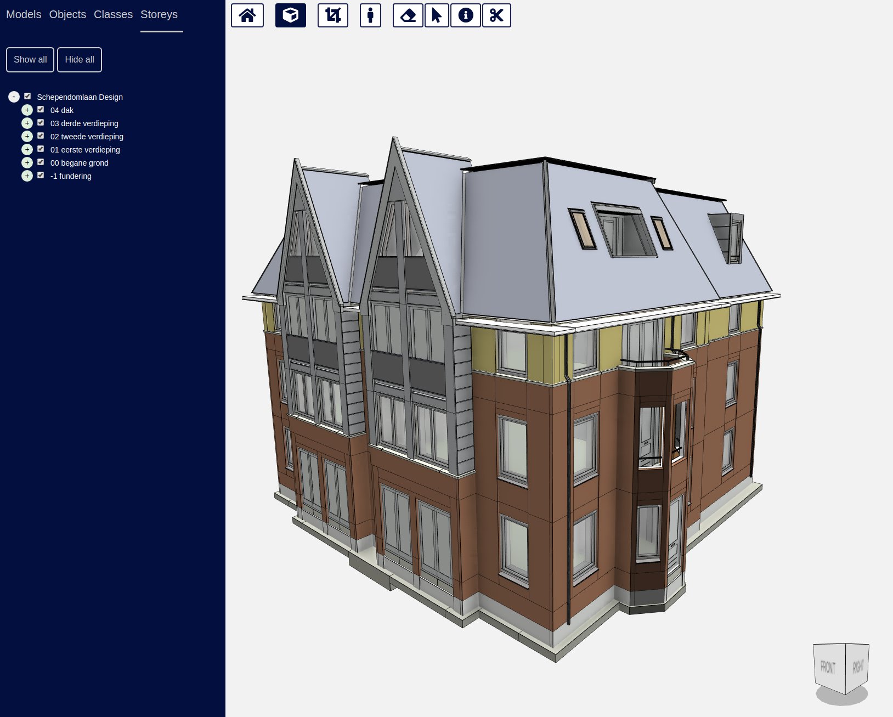Click the FRONT face of navigation cube
The image size is (893, 717).
(828, 667)
